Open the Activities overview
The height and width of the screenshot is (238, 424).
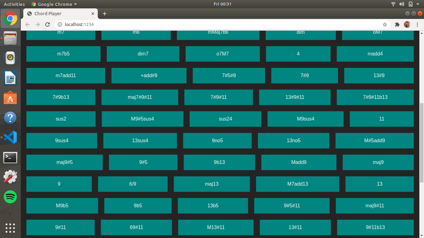point(14,4)
